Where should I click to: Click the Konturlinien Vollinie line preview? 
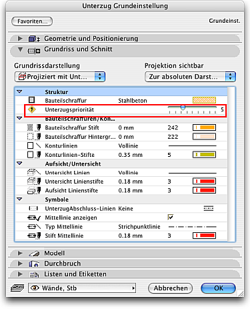(193, 145)
